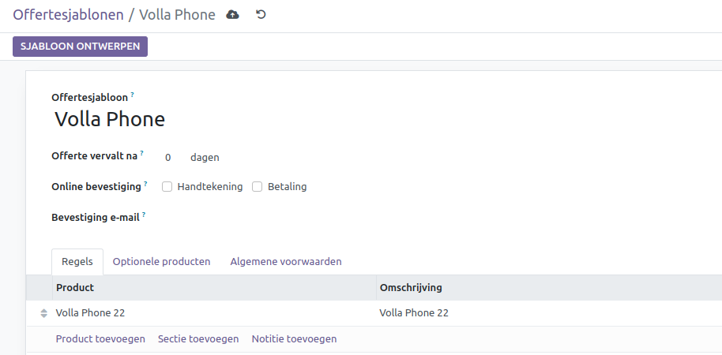Open the Bevestiging e-mail dropdown field
The height and width of the screenshot is (355, 722).
pyautogui.click(x=316, y=217)
